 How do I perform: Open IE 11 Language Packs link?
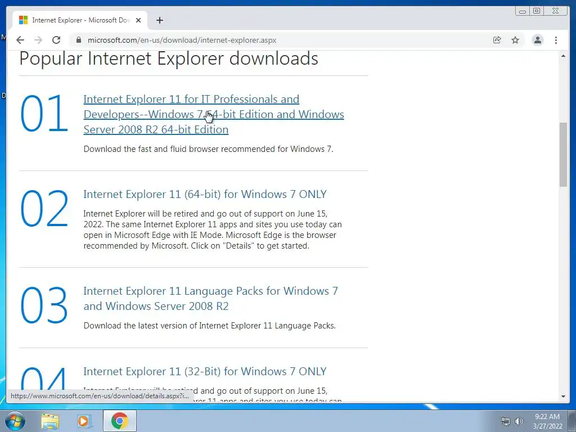click(210, 298)
